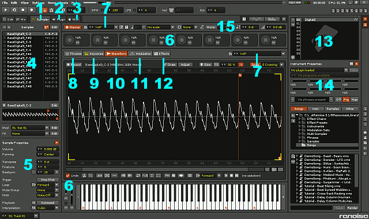369x219 pixels.
Task: Click the loop pattern play button
Action: pyautogui.click(x=14, y=10)
